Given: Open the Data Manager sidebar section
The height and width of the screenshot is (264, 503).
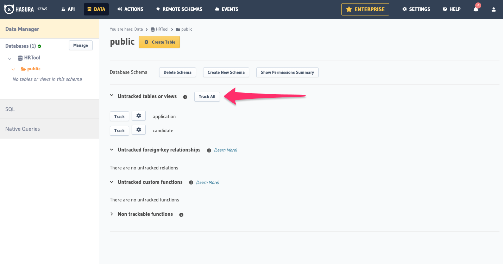Looking at the screenshot, I should point(49,29).
